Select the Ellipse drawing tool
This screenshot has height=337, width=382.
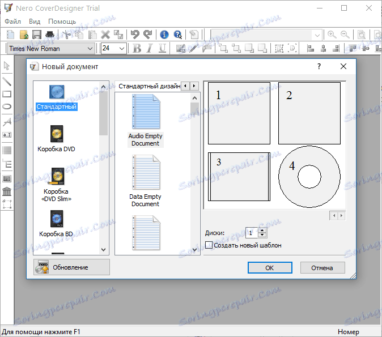coord(7,106)
